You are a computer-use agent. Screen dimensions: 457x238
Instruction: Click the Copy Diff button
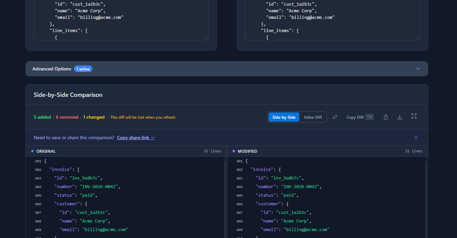[355, 117]
